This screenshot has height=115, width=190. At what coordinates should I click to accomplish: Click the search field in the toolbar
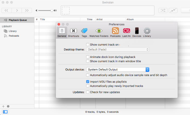click(x=185, y=11)
